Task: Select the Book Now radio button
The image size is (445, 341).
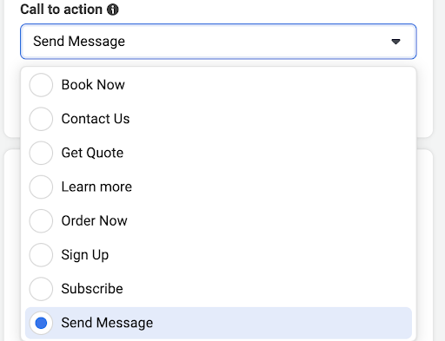Action: [x=41, y=85]
